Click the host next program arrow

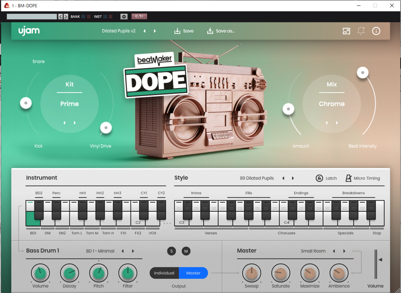66,16
